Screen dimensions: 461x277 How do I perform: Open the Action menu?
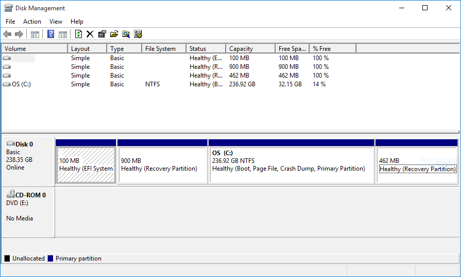[32, 22]
